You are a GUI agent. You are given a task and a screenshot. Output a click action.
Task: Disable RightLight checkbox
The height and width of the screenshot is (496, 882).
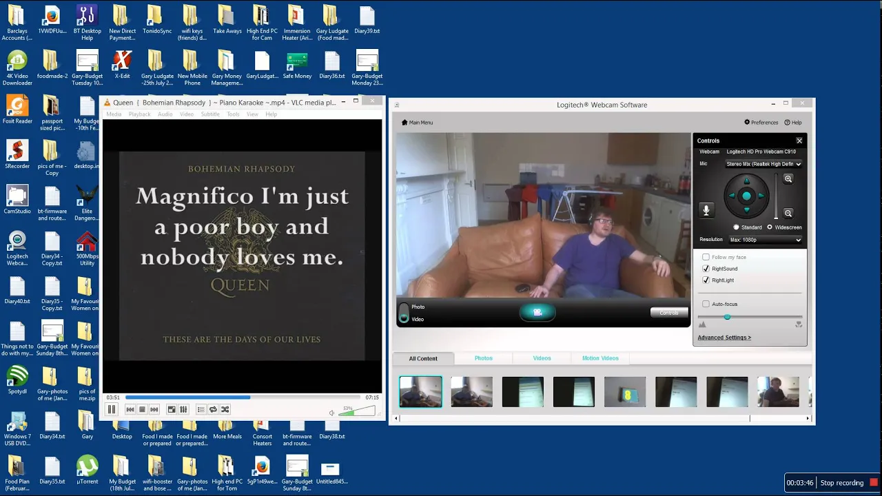[x=706, y=280]
